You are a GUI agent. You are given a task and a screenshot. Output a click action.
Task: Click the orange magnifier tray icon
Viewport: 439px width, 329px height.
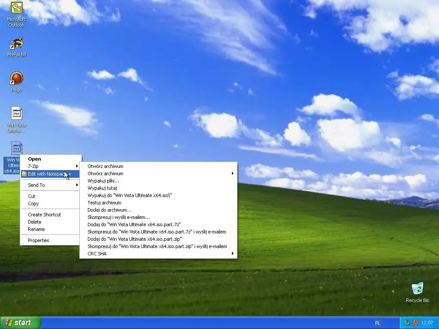coord(415,323)
